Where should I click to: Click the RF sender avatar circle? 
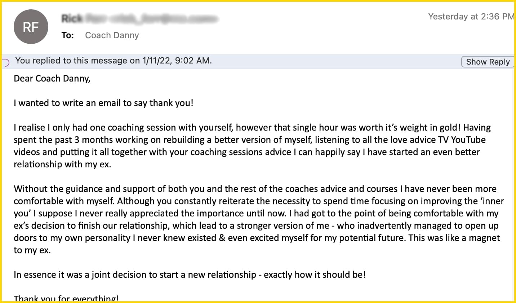pos(31,27)
